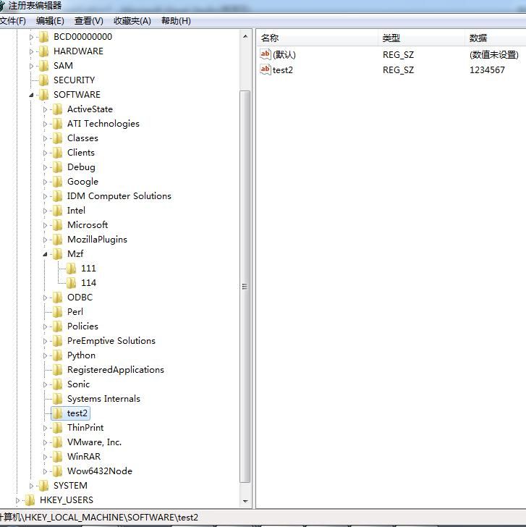Select the ActiveState key label
The image size is (526, 527).
[90, 109]
